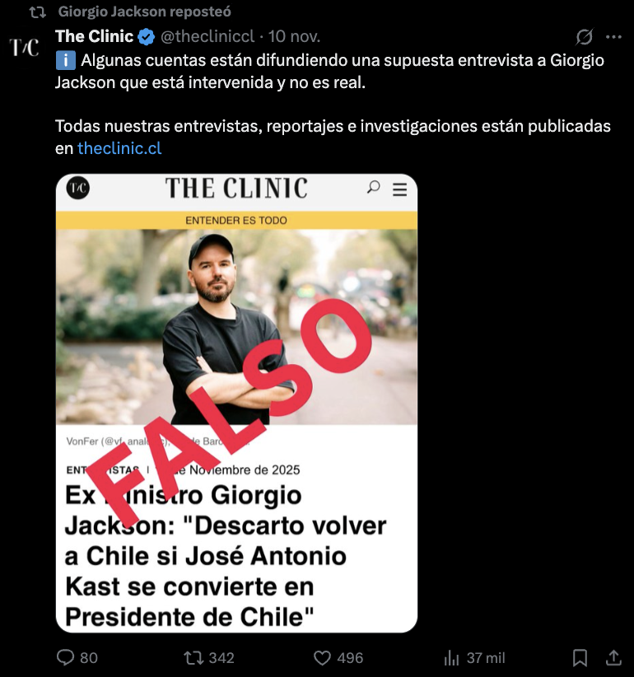
Task: Click the 496 likes count
Action: (350, 658)
